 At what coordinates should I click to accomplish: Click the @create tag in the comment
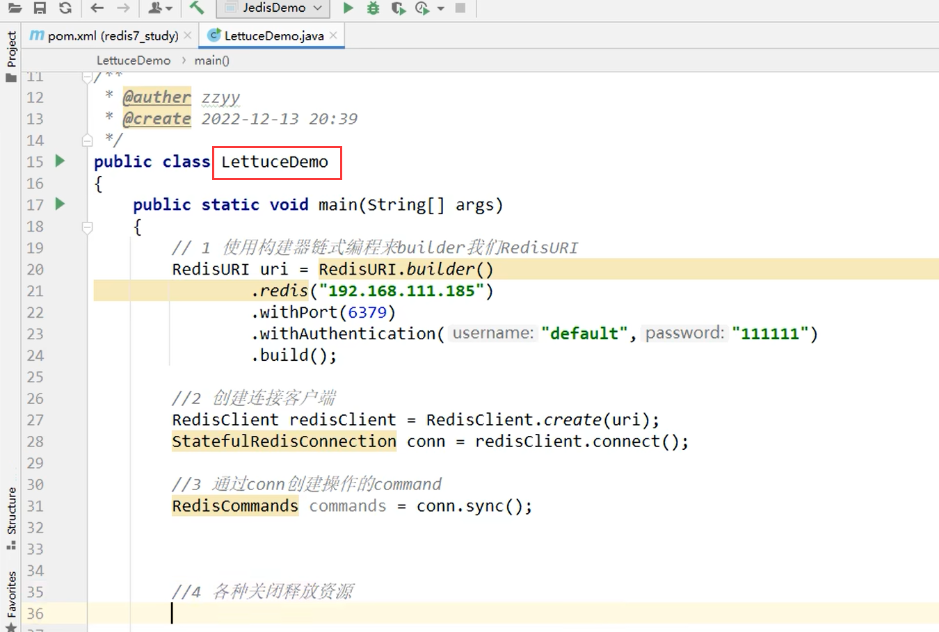[156, 119]
